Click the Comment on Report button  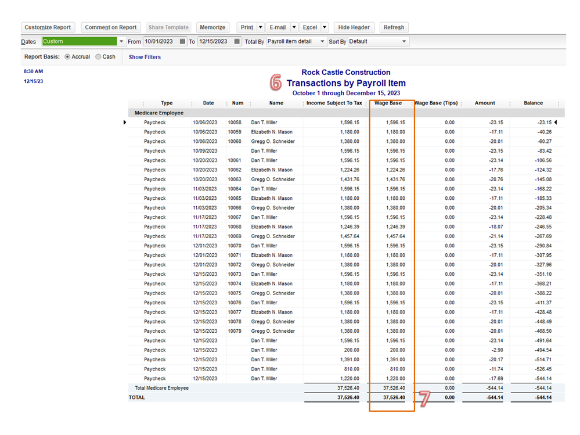[x=110, y=27]
